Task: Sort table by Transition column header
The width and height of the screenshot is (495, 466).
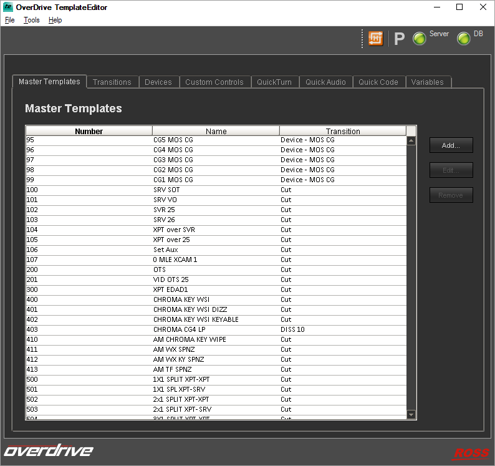Action: [x=342, y=131]
